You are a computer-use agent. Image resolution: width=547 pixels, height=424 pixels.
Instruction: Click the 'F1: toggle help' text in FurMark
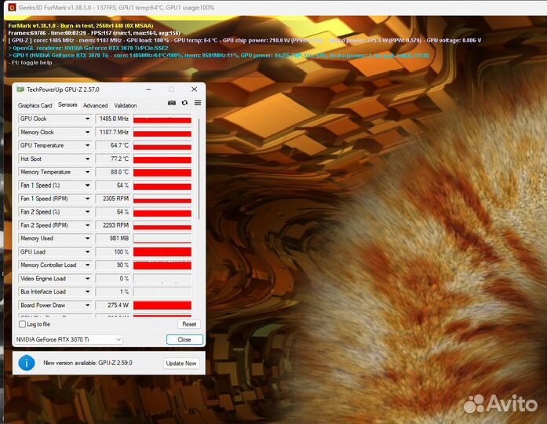(30, 63)
